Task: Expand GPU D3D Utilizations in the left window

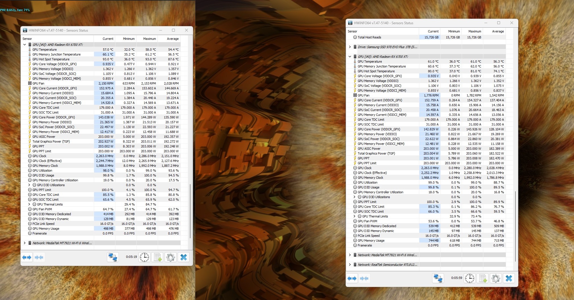Action: coord(29,185)
